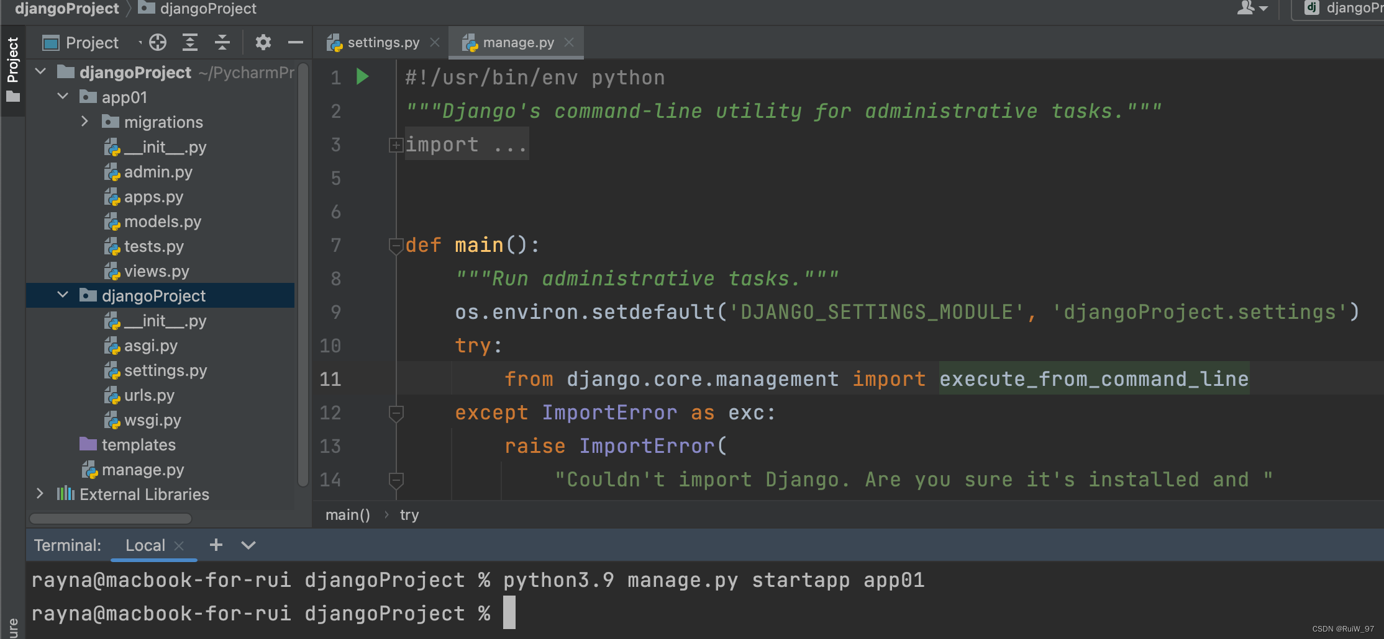Expand the migrations folder
1384x639 pixels.
point(85,122)
